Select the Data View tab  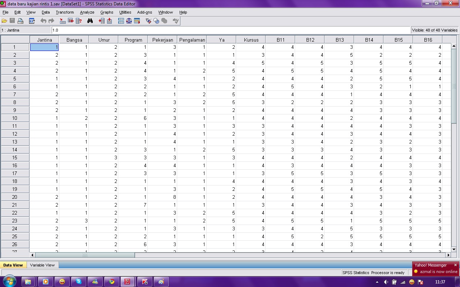tap(13, 265)
